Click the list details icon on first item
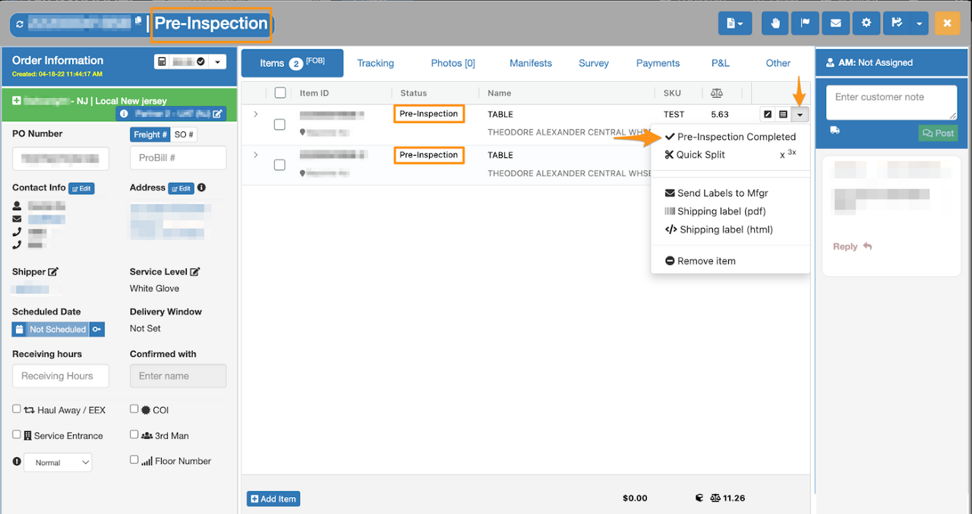Viewport: 972px width, 514px height. click(x=783, y=115)
